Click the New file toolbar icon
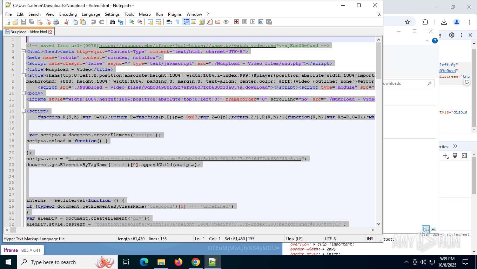Screen dimensions: 477x269 coord(7,22)
